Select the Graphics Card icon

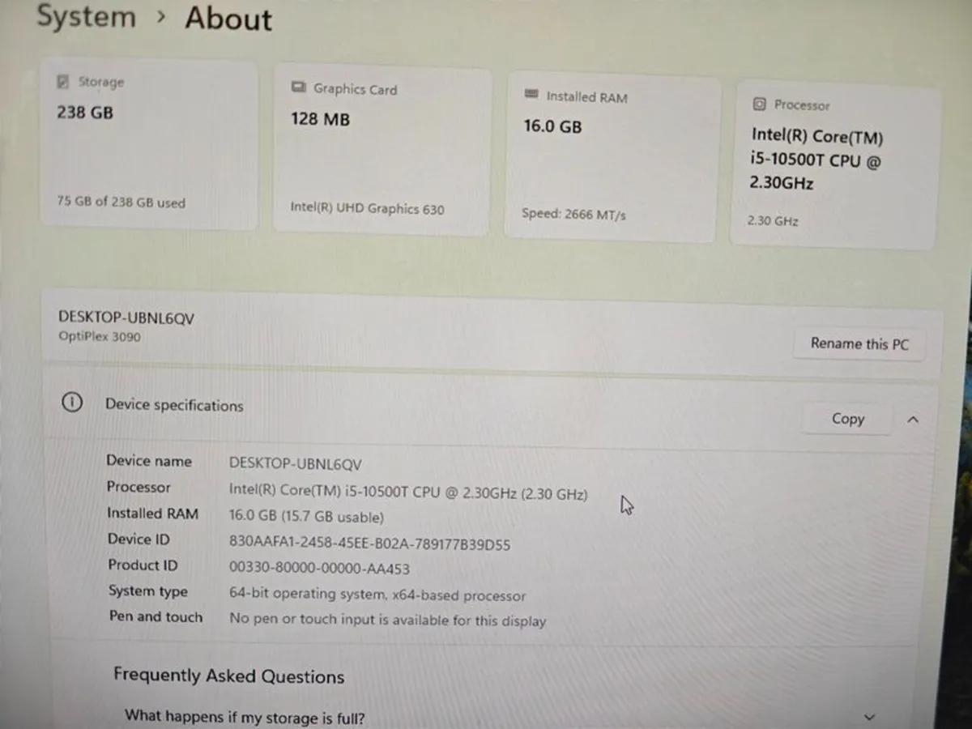tap(299, 89)
